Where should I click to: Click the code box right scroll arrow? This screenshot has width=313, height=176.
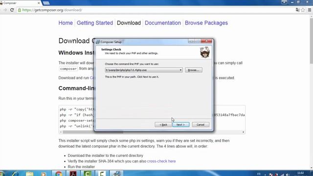point(243,132)
